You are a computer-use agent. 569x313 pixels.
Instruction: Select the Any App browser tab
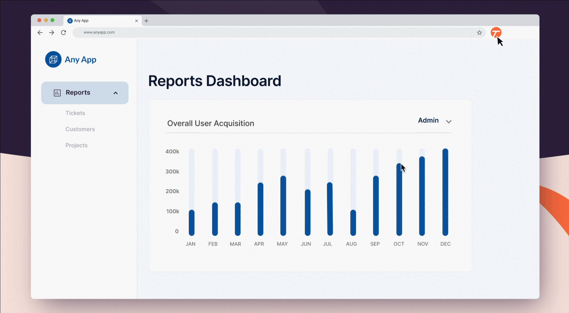pos(103,21)
